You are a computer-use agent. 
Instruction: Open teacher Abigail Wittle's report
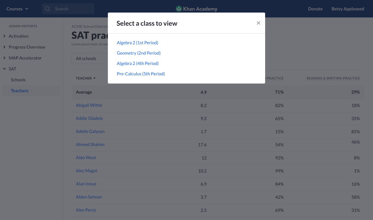(x=89, y=105)
